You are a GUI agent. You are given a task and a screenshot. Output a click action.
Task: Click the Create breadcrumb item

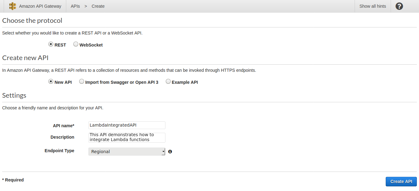click(98, 6)
